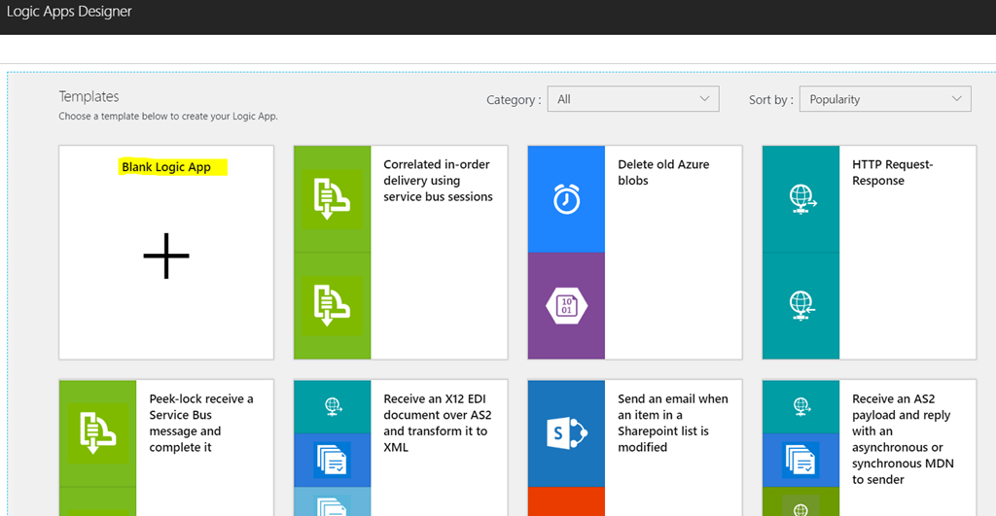The width and height of the screenshot is (996, 516).
Task: Click the purple blob storage hexagon icon
Action: tap(566, 306)
